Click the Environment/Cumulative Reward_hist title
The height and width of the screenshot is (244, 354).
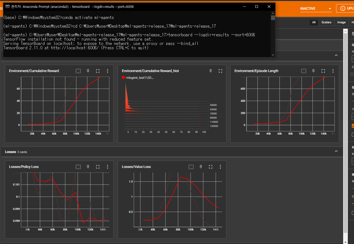tap(150, 71)
